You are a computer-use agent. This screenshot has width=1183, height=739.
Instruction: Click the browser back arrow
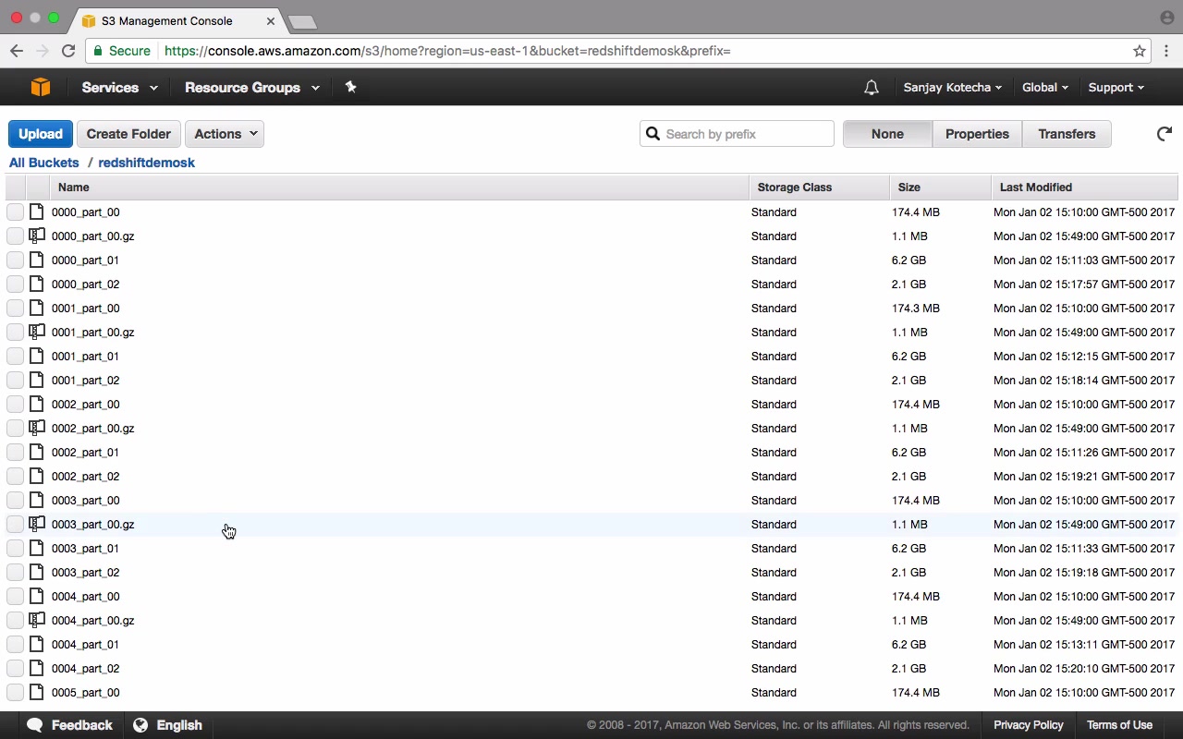click(16, 51)
